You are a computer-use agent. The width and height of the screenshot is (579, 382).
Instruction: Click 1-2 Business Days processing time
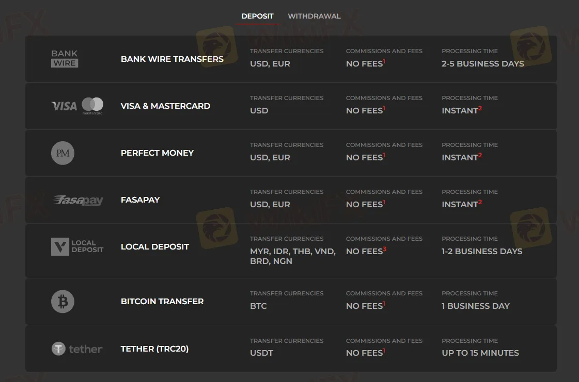pyautogui.click(x=482, y=252)
